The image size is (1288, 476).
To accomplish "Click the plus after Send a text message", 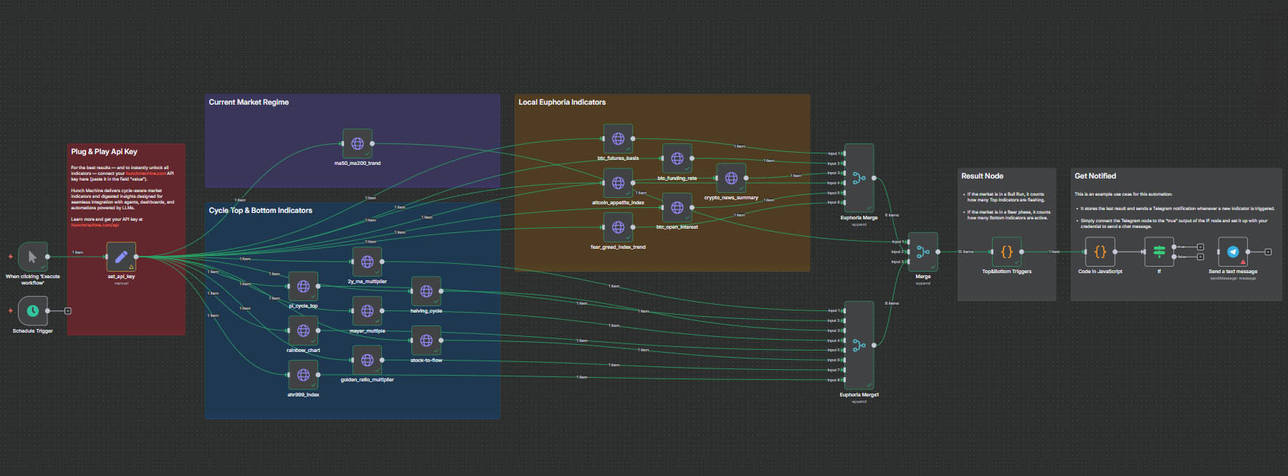I will click(x=1268, y=252).
